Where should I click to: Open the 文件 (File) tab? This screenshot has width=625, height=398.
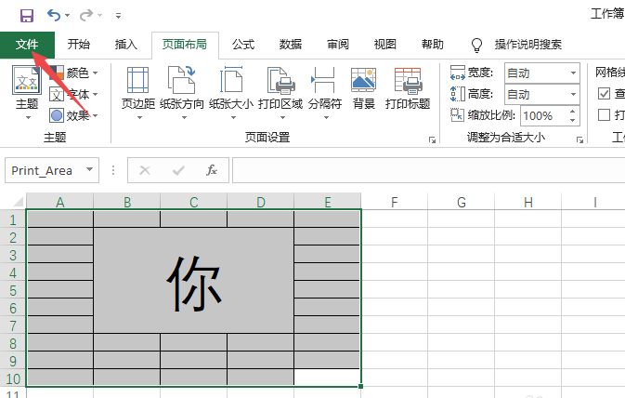pos(27,45)
